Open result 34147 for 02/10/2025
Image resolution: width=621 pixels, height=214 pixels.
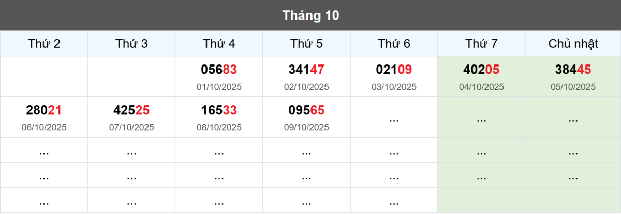(306, 70)
